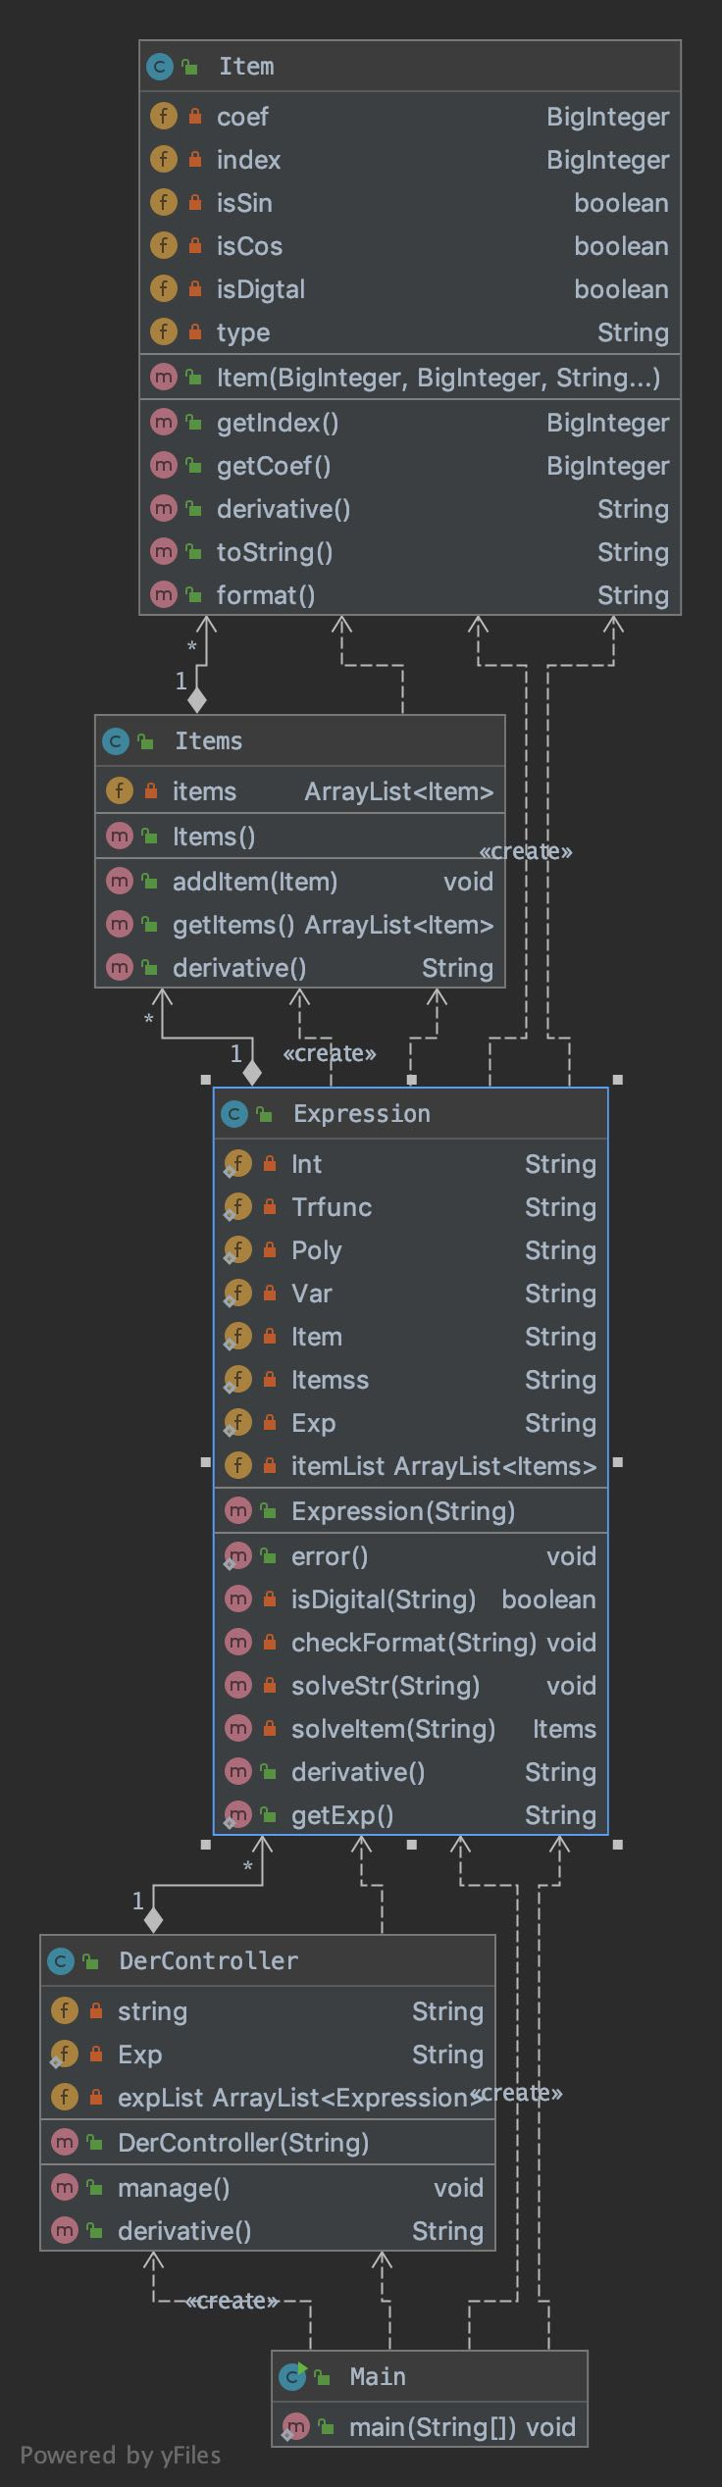Click the Expression(String) constructor row
Viewport: 722px width, 2487px height.
(x=410, y=1511)
